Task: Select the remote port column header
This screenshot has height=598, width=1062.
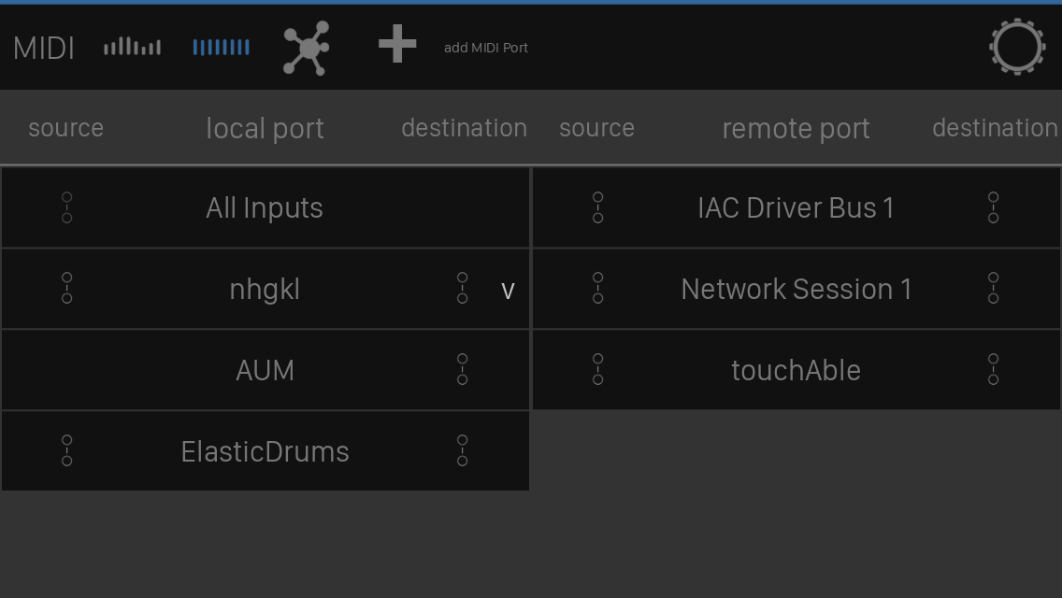Action: 796,128
